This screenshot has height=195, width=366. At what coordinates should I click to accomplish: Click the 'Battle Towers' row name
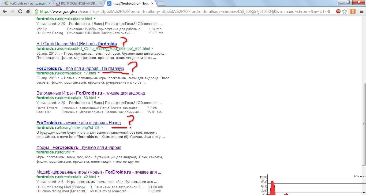point(47,108)
